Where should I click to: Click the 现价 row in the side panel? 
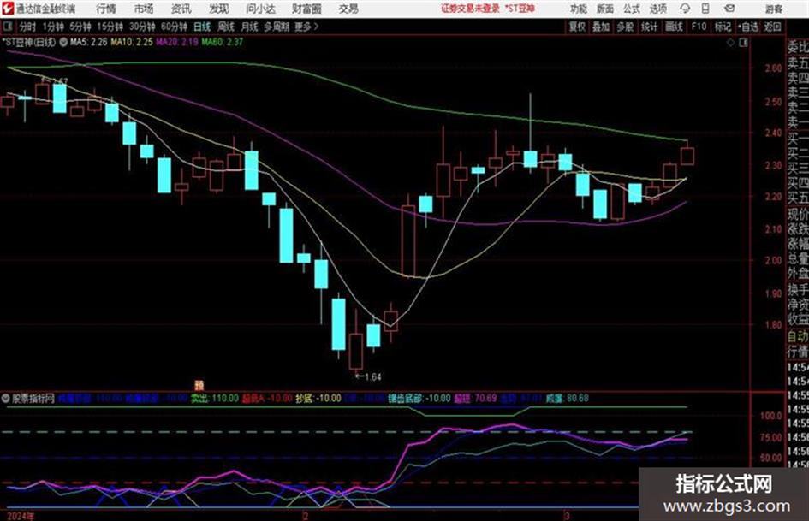[x=798, y=215]
